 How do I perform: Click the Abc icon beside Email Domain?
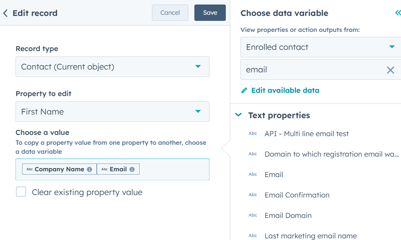click(253, 215)
